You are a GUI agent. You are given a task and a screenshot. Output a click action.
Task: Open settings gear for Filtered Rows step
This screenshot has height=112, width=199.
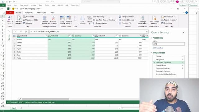[x=183, y=65]
